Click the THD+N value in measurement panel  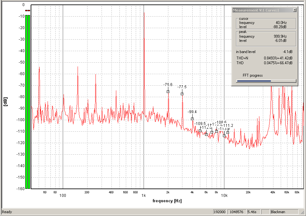(278, 58)
